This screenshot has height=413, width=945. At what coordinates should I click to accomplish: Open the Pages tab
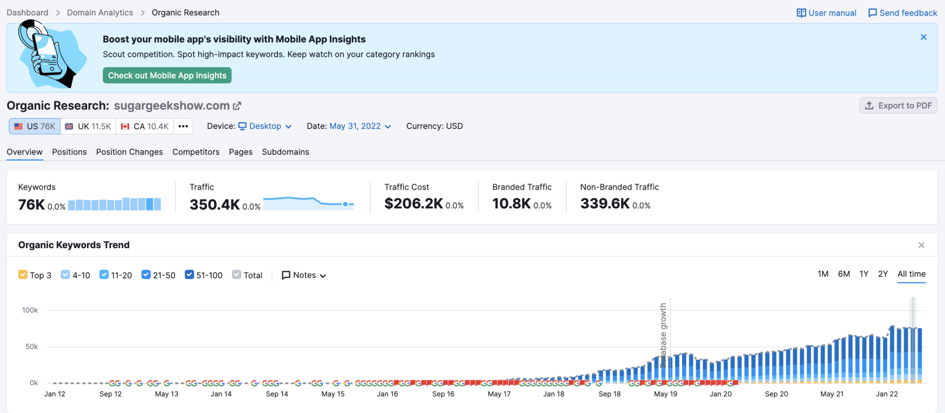(x=240, y=152)
